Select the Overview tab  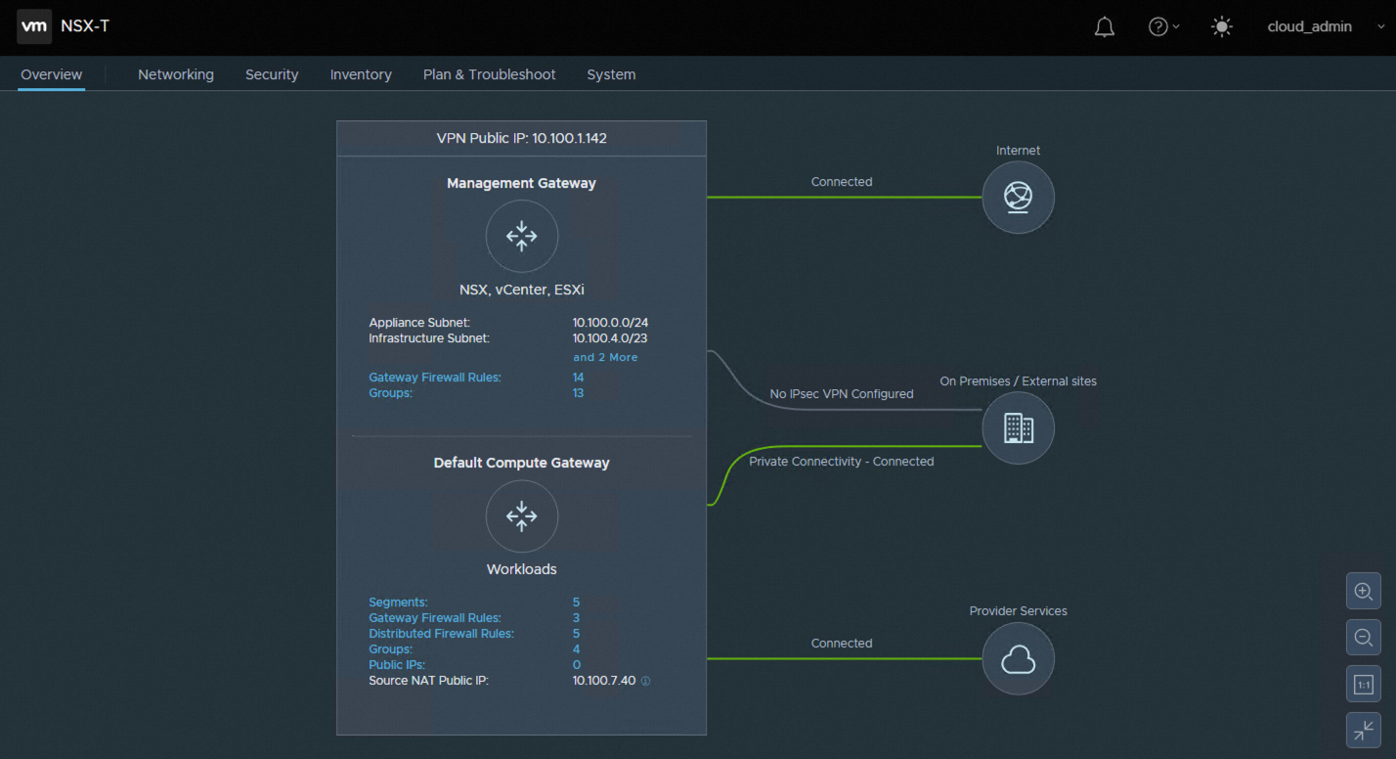tap(52, 74)
